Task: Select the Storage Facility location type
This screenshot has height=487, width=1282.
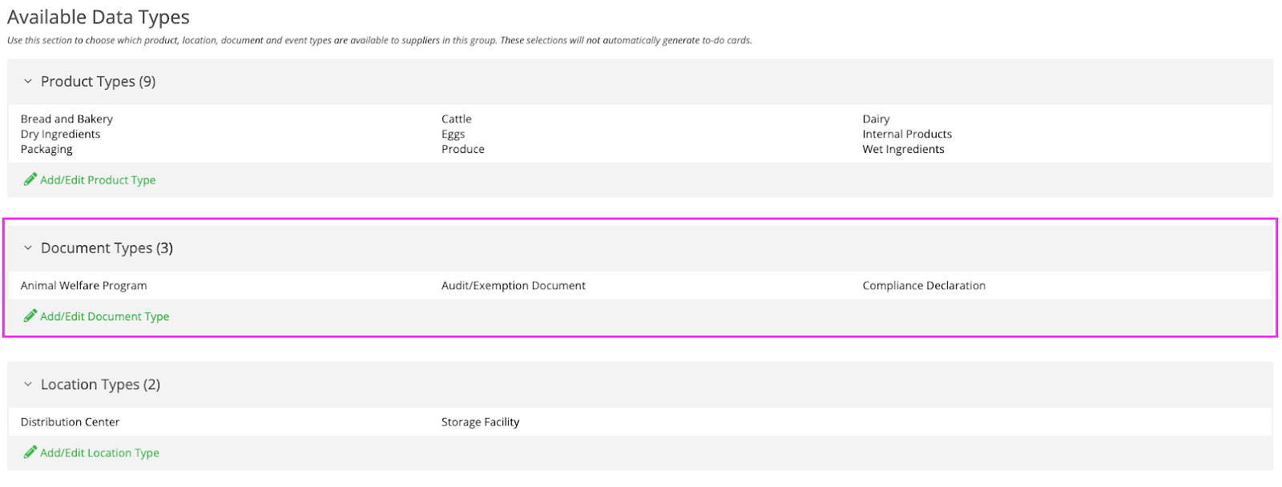Action: pos(480,422)
